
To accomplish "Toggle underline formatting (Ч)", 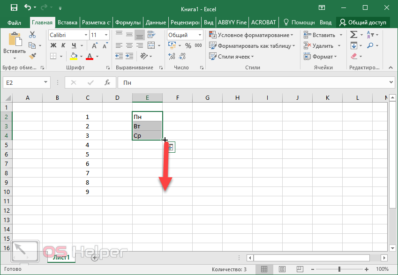I will tap(73, 46).
